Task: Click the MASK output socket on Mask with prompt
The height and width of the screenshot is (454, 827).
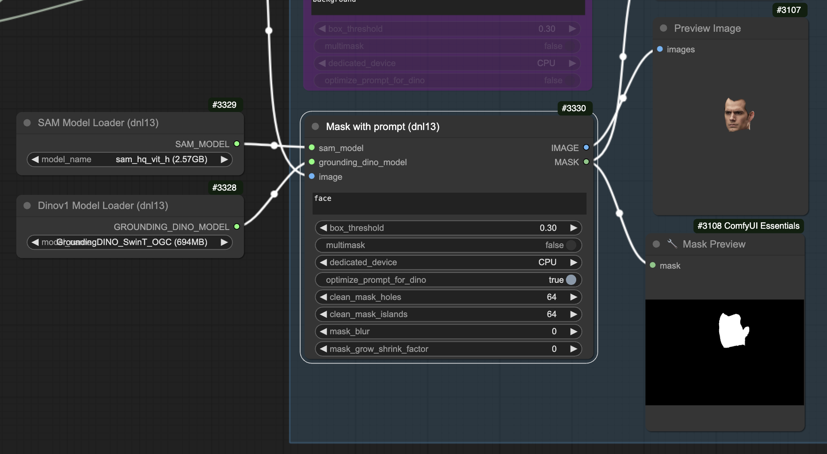Action: tap(587, 162)
